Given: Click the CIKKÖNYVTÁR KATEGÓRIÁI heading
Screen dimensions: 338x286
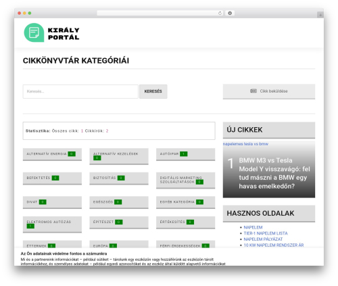Looking at the screenshot, I should coord(76,61).
